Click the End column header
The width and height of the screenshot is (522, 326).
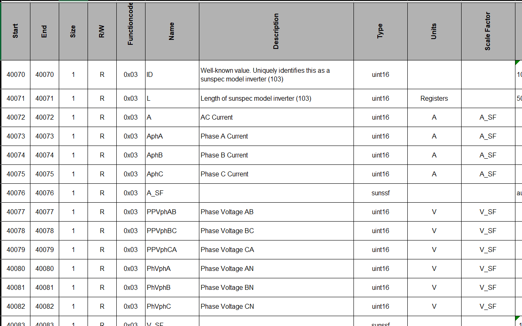pyautogui.click(x=44, y=31)
